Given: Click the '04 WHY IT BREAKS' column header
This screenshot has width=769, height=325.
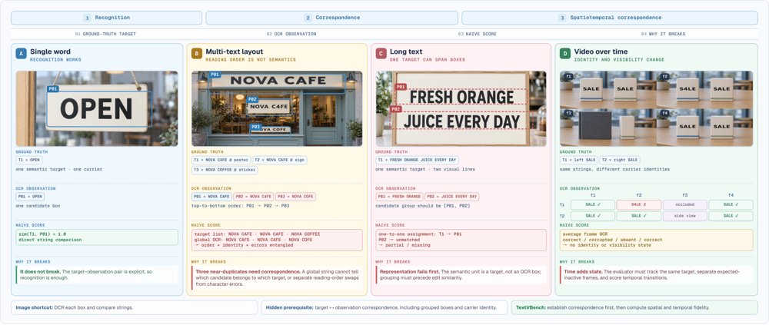Looking at the screenshot, I should pos(663,35).
